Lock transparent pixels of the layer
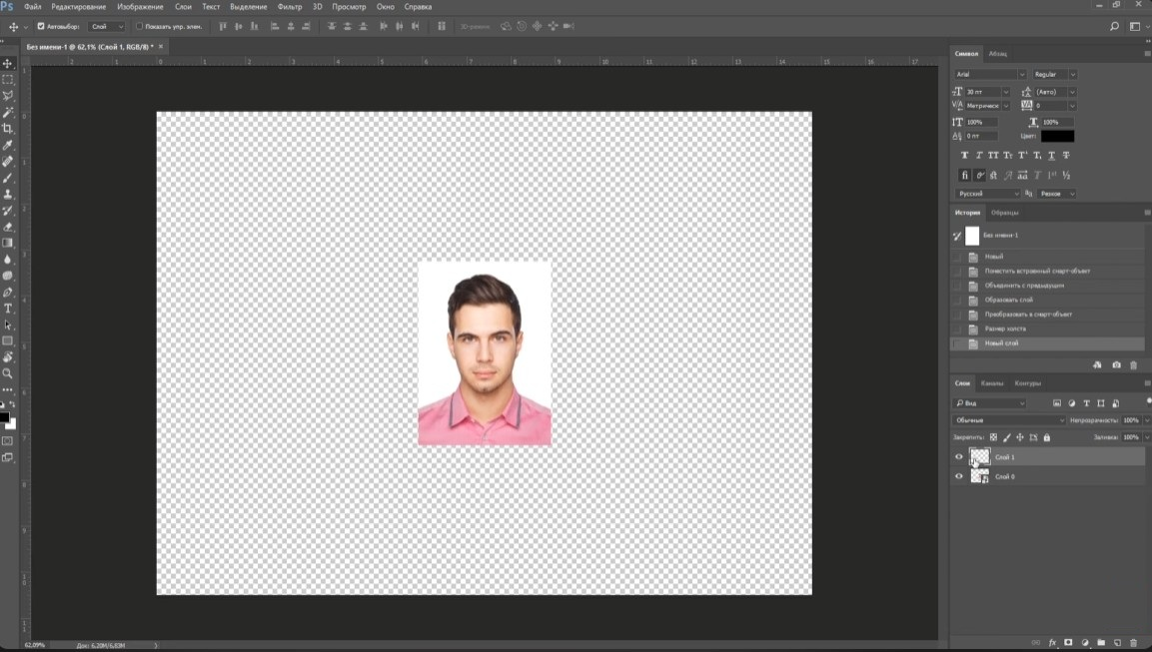Viewport: 1152px width, 652px height. [x=993, y=437]
